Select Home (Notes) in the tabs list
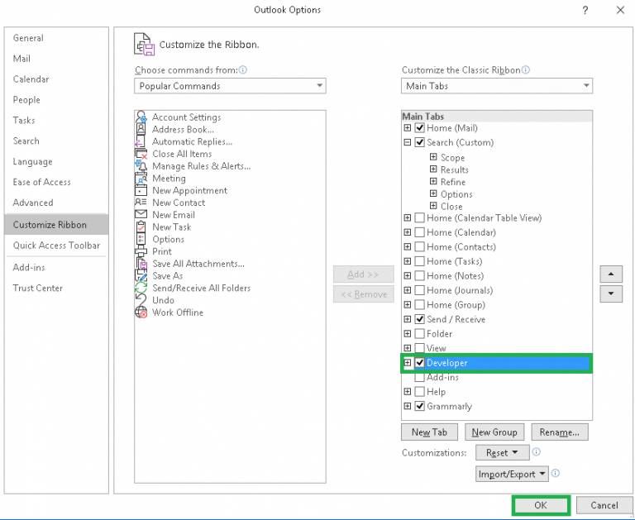 (497, 276)
